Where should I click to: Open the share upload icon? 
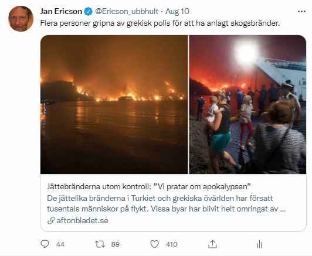[x=212, y=244]
